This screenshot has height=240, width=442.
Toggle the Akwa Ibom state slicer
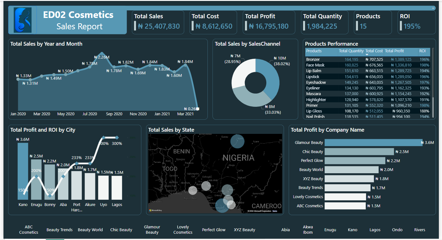point(308,230)
